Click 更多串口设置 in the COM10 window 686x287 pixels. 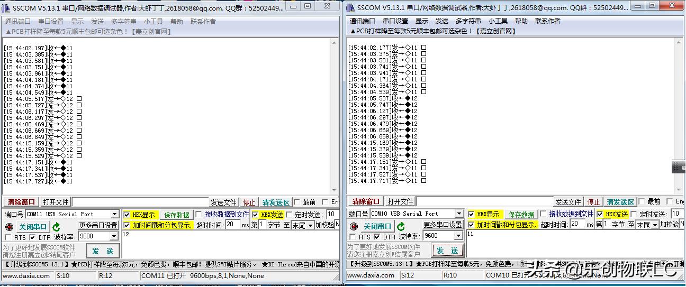[x=443, y=225]
